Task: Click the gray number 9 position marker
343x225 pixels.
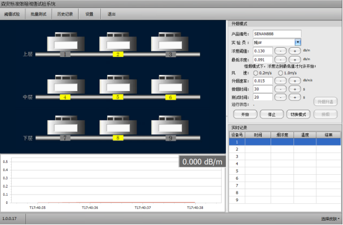Action: 171,138
